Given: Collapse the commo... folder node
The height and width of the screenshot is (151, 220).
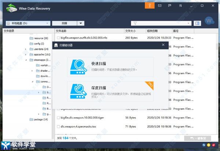Looking at the screenshot, I should click(x=32, y=82).
